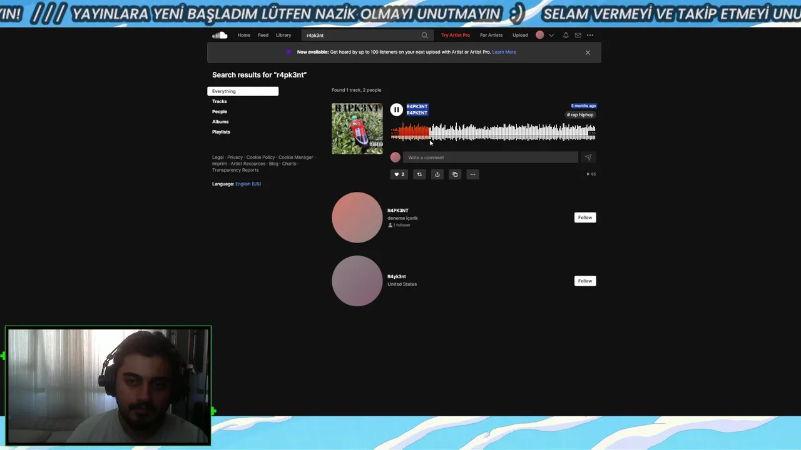Image resolution: width=801 pixels, height=450 pixels.
Task: Filter results by Playlists
Action: (221, 132)
